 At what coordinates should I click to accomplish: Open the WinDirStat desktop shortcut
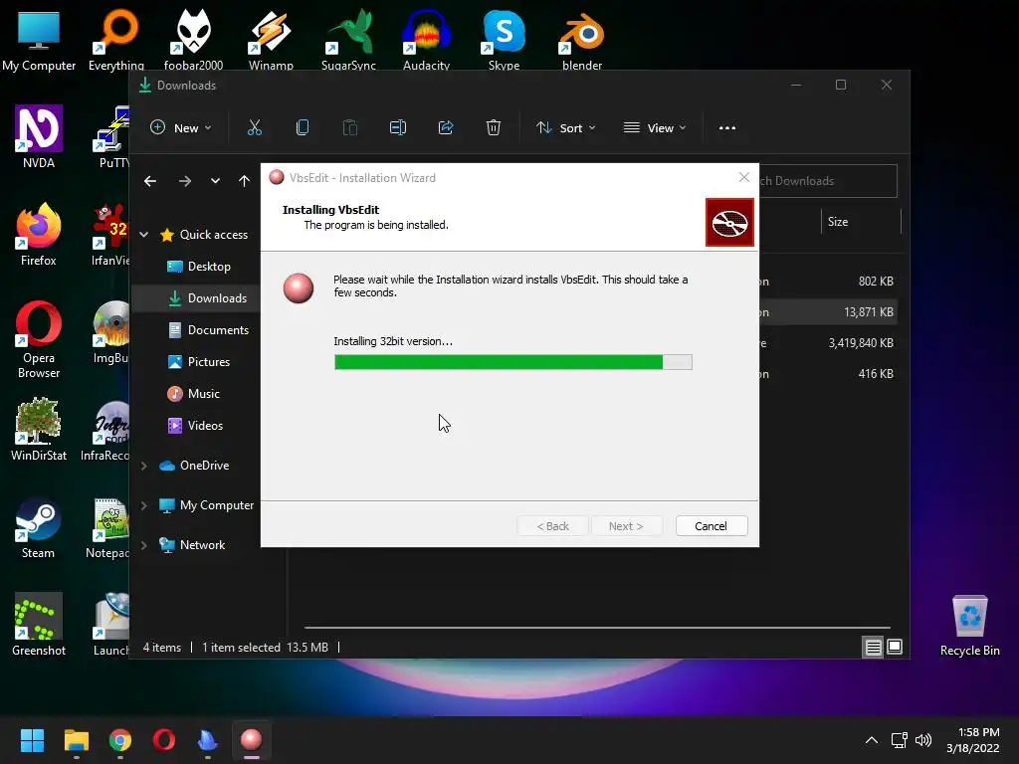tap(39, 430)
